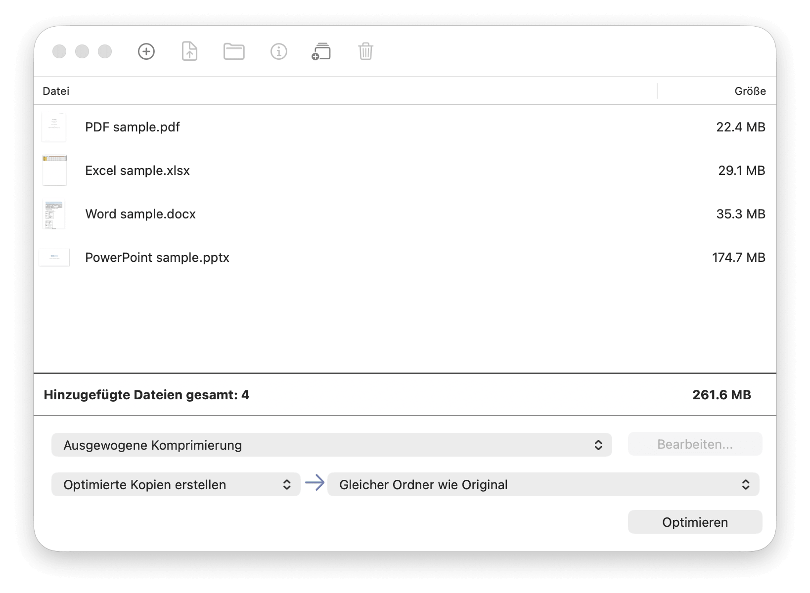
Task: Click the window minimize button
Action: pos(82,51)
